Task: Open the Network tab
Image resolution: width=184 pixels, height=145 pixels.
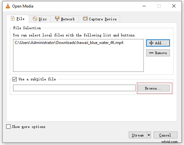Action: tap(65, 19)
